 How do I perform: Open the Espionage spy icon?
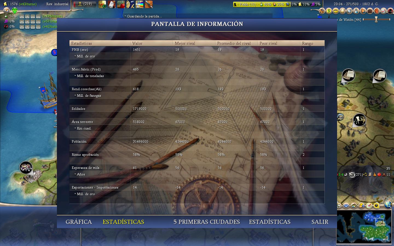390,11
